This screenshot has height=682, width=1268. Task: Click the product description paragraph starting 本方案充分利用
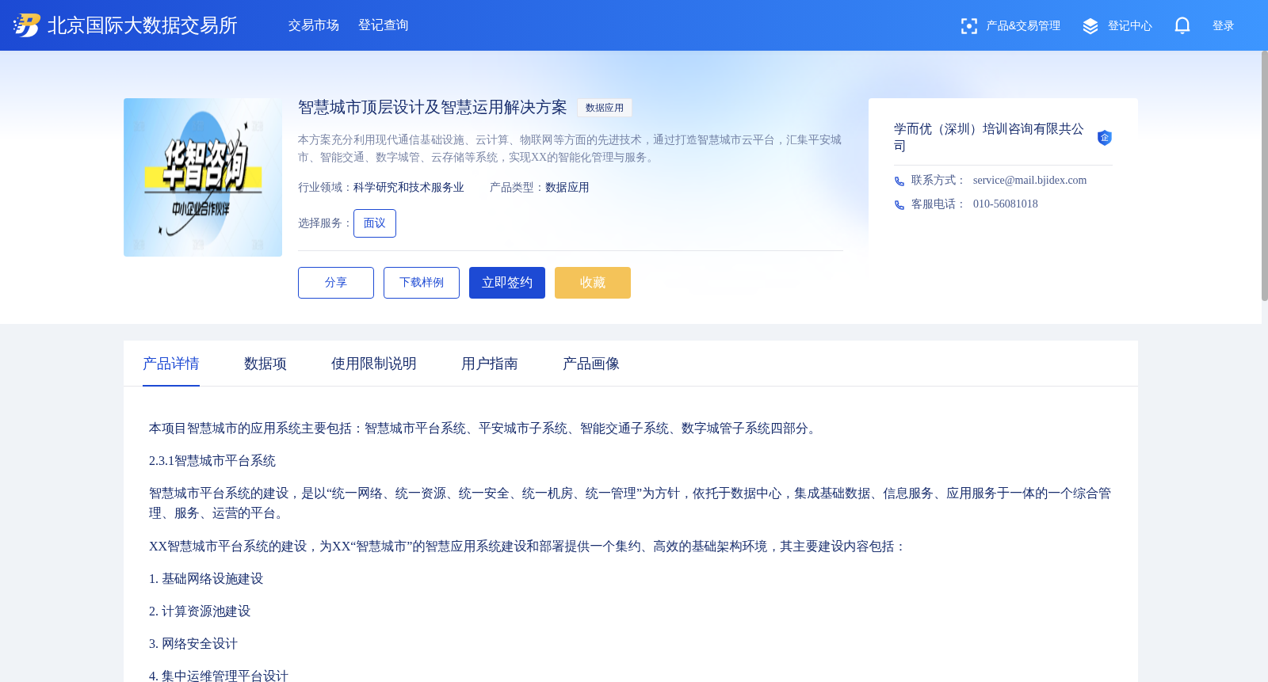coord(570,148)
